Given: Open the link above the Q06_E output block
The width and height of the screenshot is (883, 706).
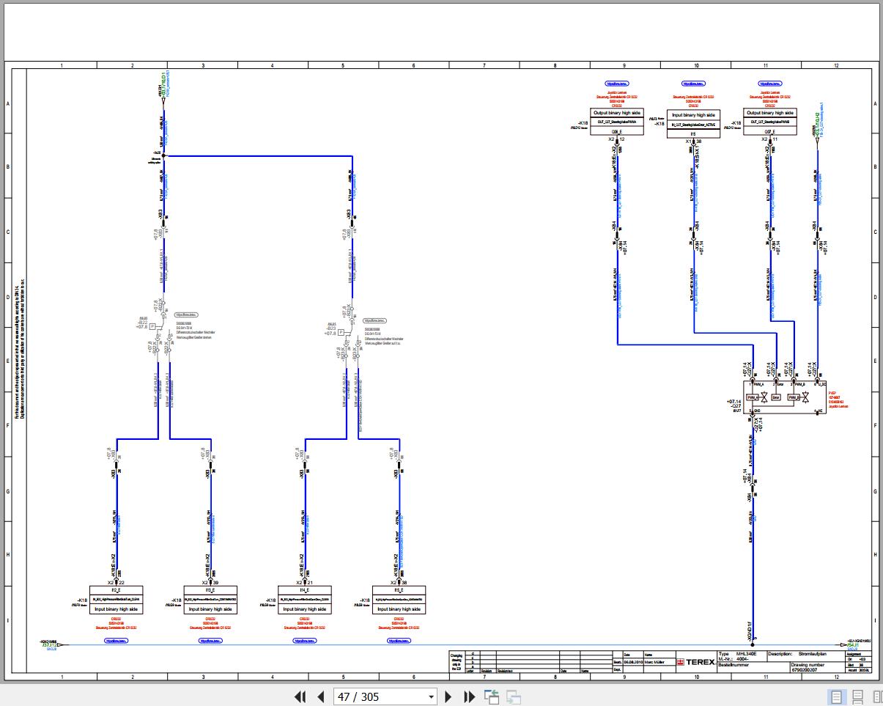Looking at the screenshot, I should (x=618, y=84).
